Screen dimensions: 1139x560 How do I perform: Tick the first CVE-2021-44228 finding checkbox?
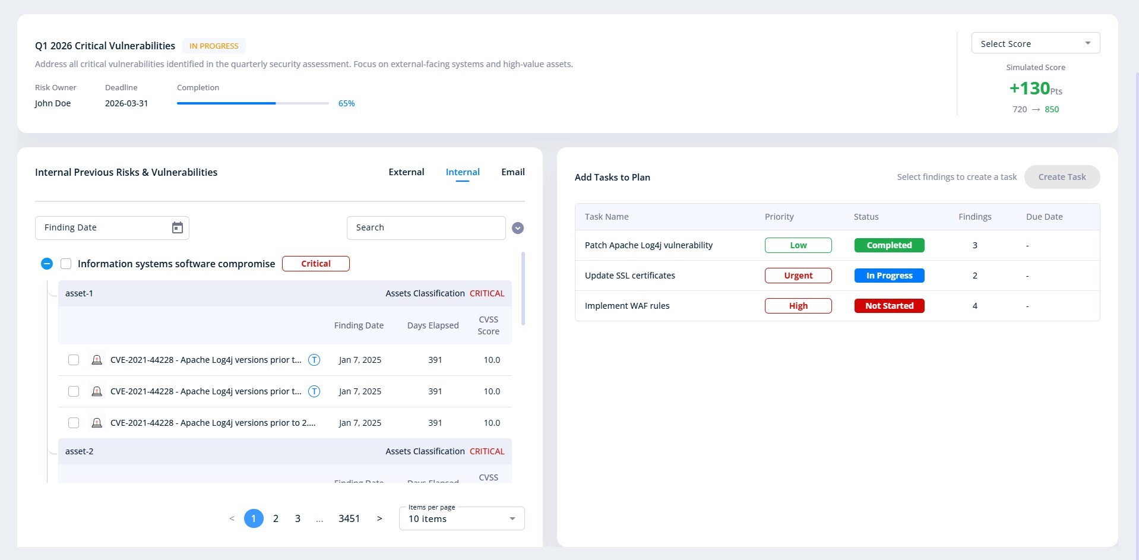74,360
